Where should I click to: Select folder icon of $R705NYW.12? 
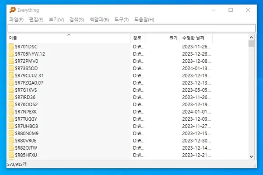[x=11, y=54]
